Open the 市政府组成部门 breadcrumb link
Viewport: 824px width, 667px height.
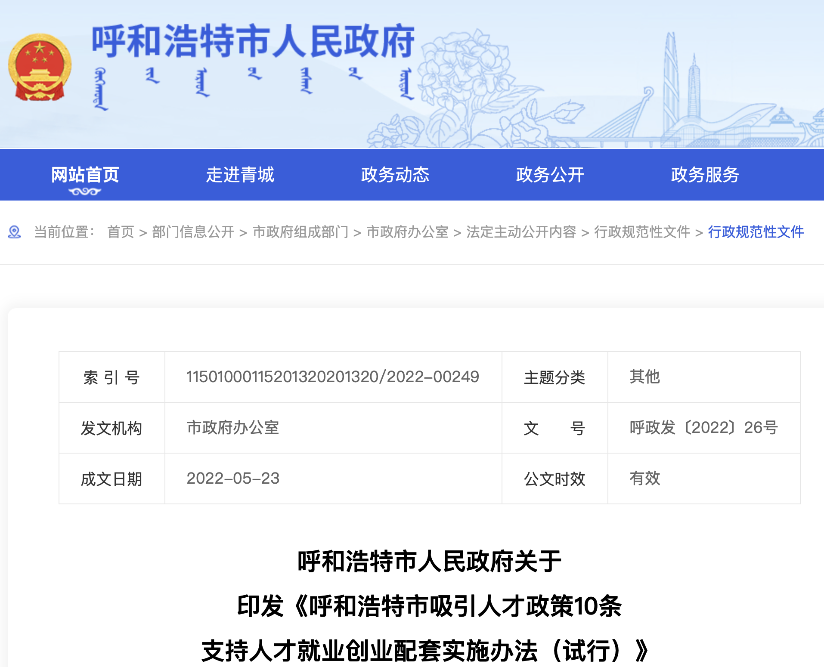pos(300,232)
